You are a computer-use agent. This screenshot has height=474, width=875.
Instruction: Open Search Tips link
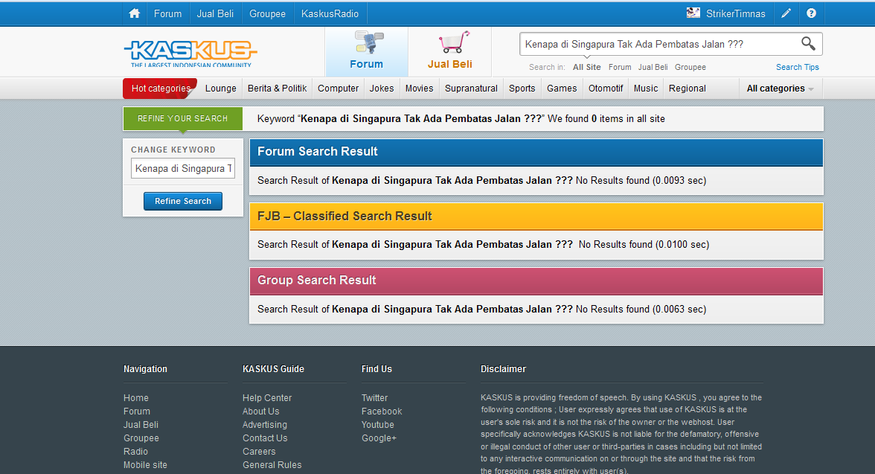tap(798, 67)
